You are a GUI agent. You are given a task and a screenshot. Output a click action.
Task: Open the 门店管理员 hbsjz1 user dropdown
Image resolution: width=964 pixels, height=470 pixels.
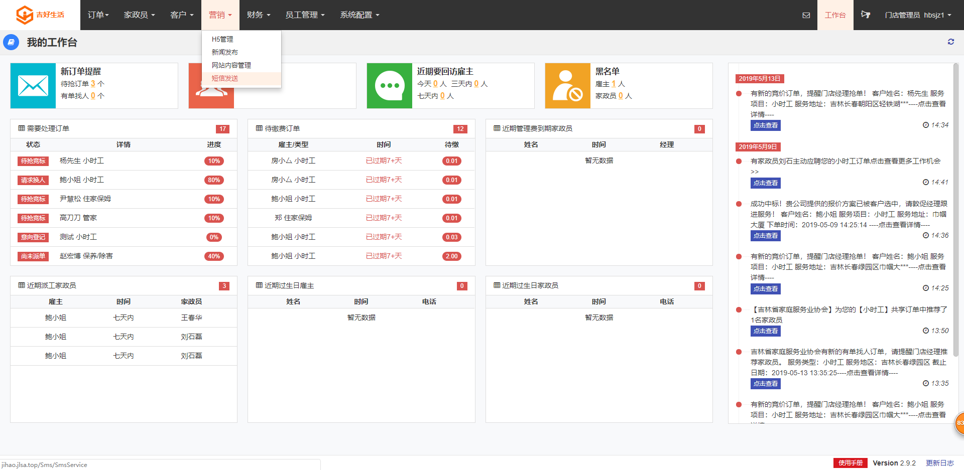[x=918, y=15]
